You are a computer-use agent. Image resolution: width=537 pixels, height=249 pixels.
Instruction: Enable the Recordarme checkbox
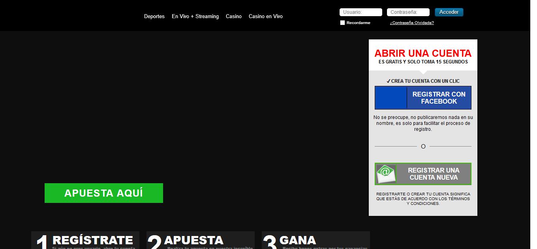click(x=342, y=22)
